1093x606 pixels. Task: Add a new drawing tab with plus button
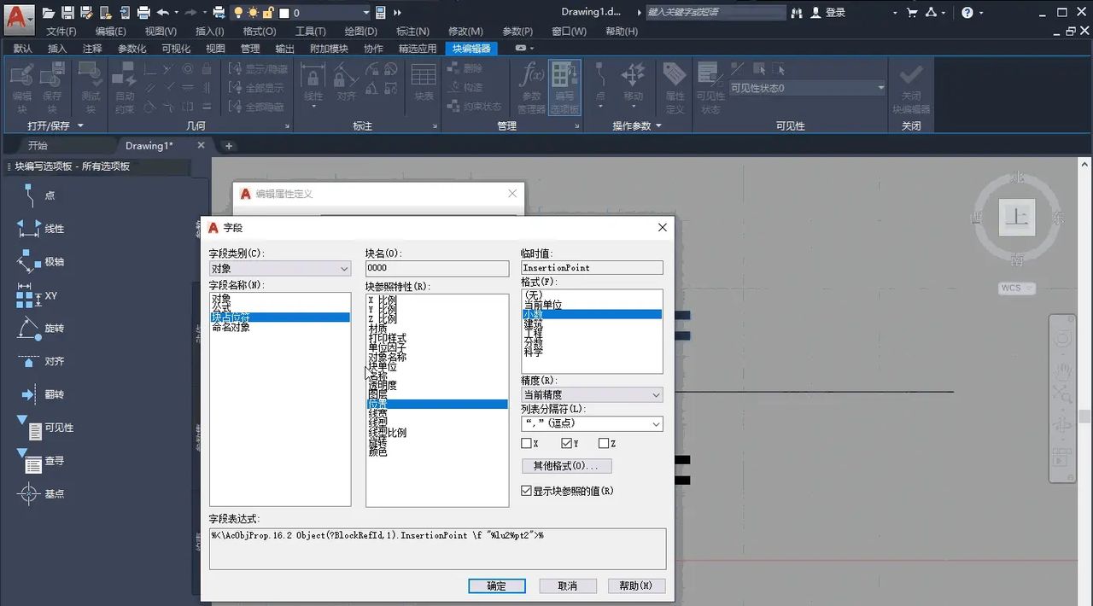coord(228,146)
